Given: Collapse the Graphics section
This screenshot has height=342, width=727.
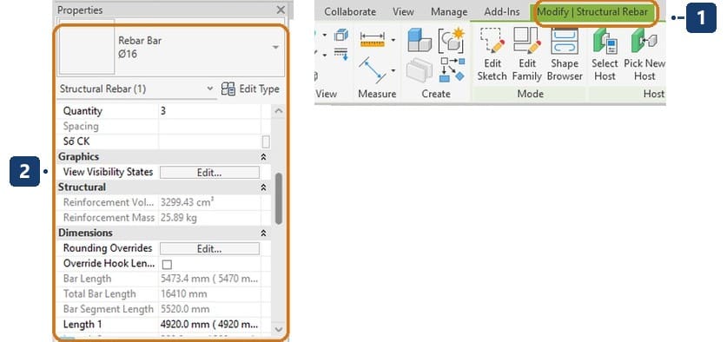Looking at the screenshot, I should 263,157.
